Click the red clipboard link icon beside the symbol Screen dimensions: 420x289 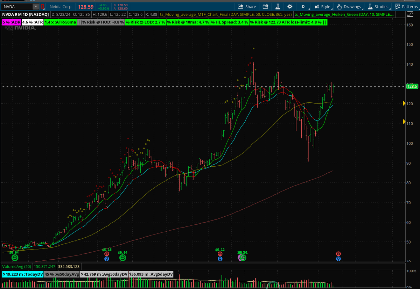[43, 7]
